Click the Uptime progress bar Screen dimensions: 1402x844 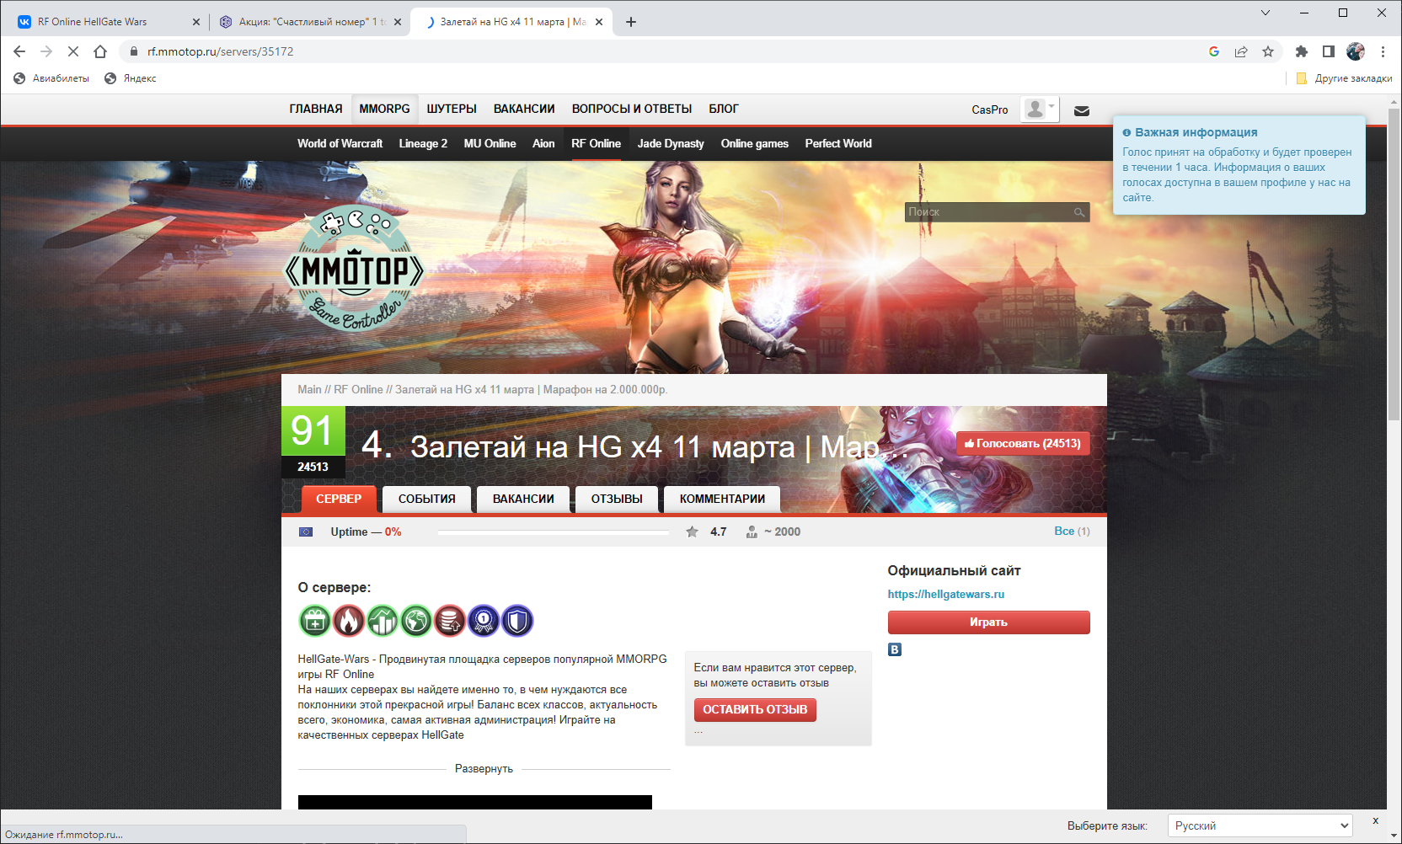553,532
